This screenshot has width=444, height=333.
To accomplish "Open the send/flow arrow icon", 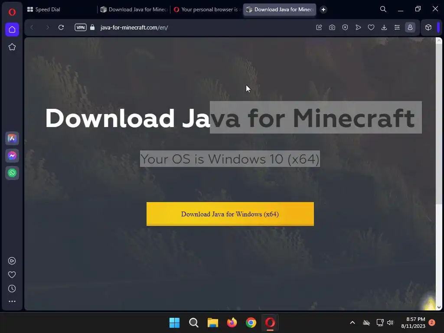I will pyautogui.click(x=358, y=27).
